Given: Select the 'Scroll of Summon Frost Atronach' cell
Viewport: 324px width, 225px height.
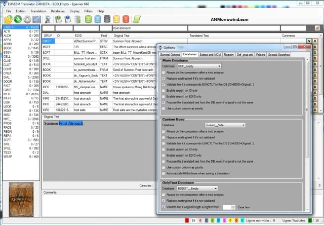Looking at the screenshot, I should [x=134, y=70].
